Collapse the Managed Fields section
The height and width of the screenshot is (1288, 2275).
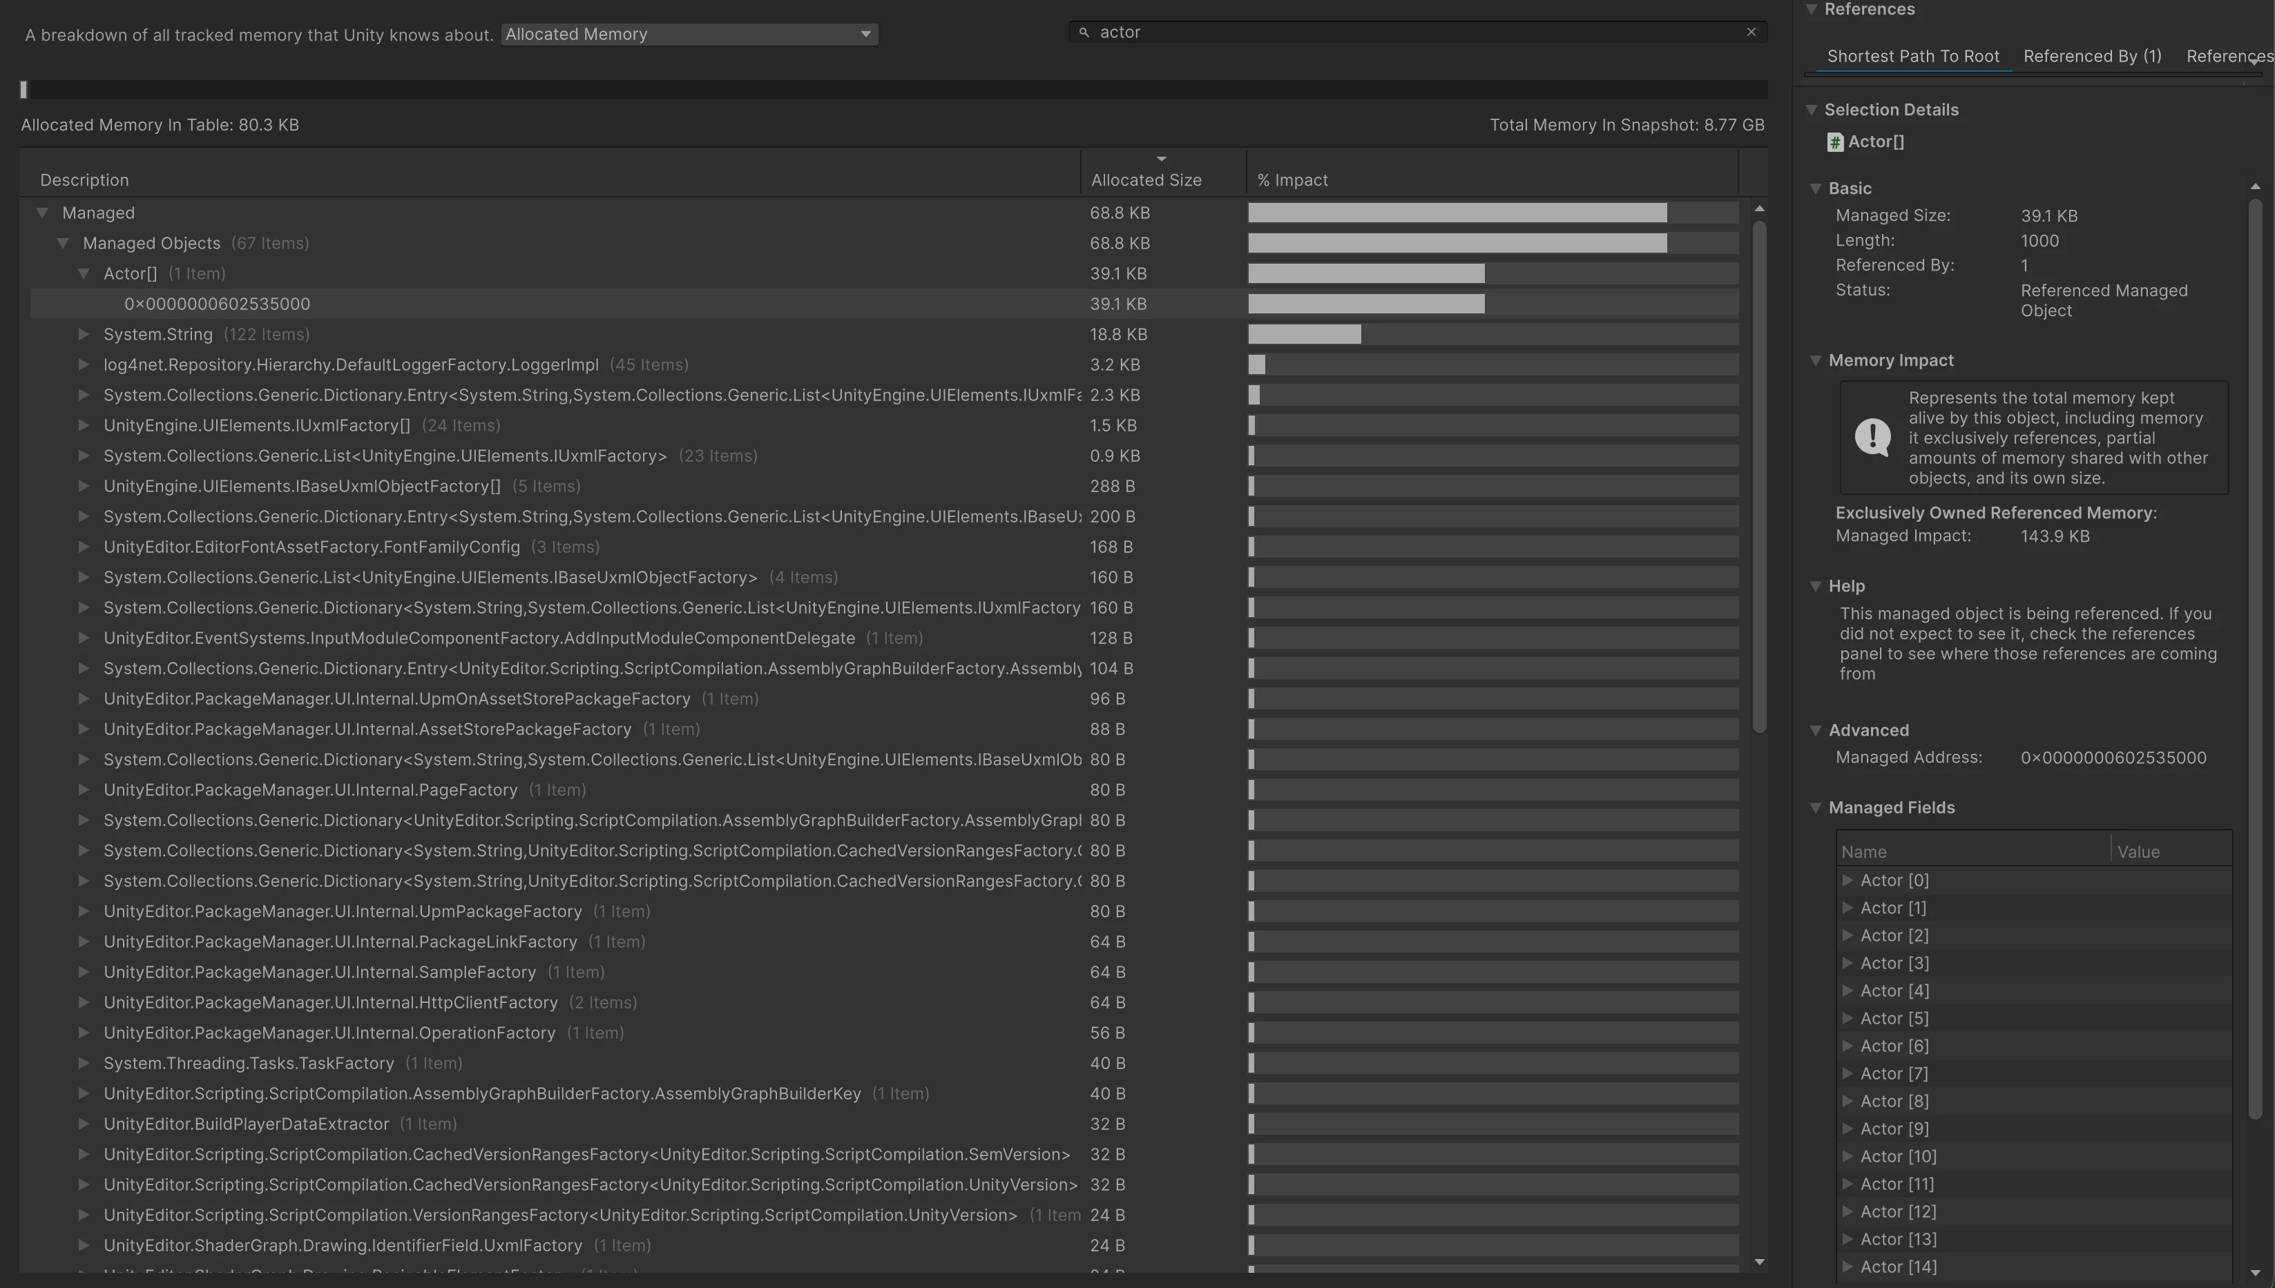tap(1815, 808)
